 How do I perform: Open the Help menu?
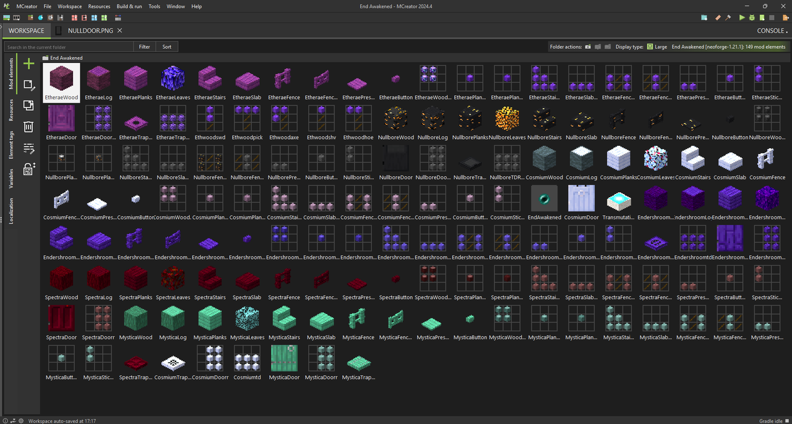point(196,6)
